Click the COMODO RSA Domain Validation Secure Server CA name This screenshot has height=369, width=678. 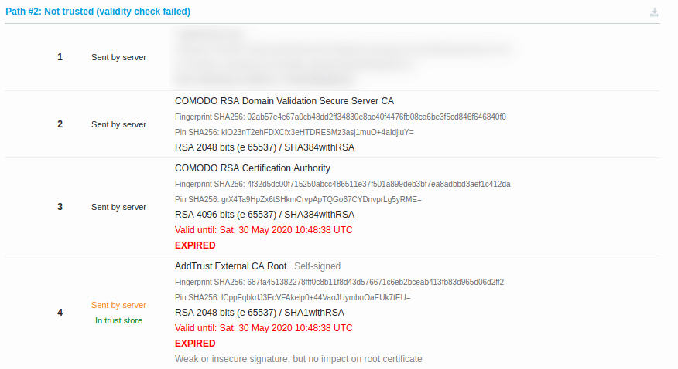[284, 101]
